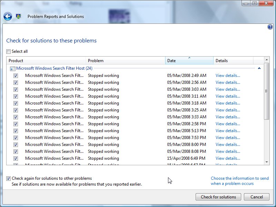This screenshot has width=276, height=207.
Task: Click the list scrollbar down arrow
Action: pos(267,162)
